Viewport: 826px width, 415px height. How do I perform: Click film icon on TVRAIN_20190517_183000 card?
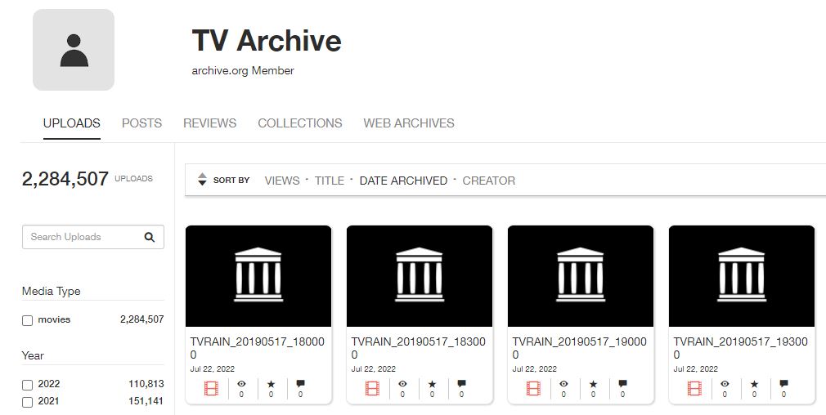pyautogui.click(x=372, y=389)
